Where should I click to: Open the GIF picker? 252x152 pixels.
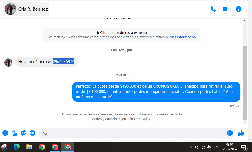[32, 133]
